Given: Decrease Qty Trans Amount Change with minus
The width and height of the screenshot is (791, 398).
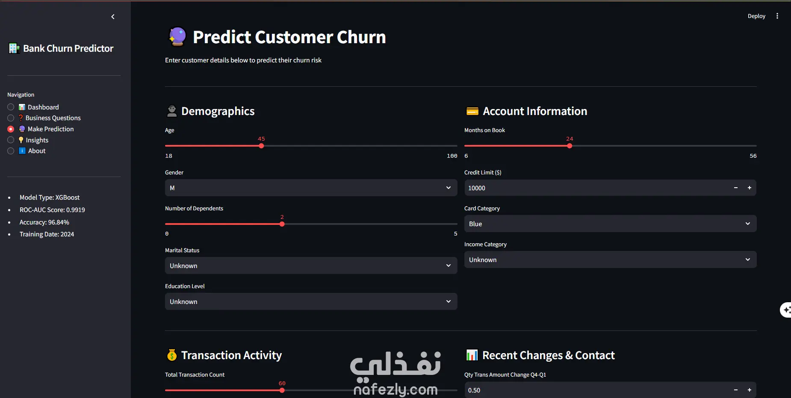Looking at the screenshot, I should 735,390.
